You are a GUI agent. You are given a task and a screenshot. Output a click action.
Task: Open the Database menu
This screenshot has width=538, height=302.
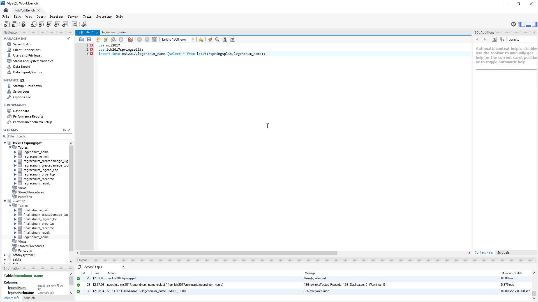click(x=57, y=17)
